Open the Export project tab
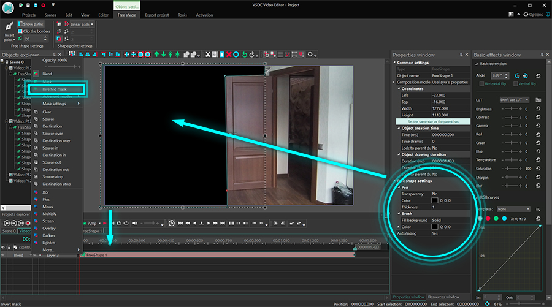Screen dimensions: 552x307 point(156,15)
